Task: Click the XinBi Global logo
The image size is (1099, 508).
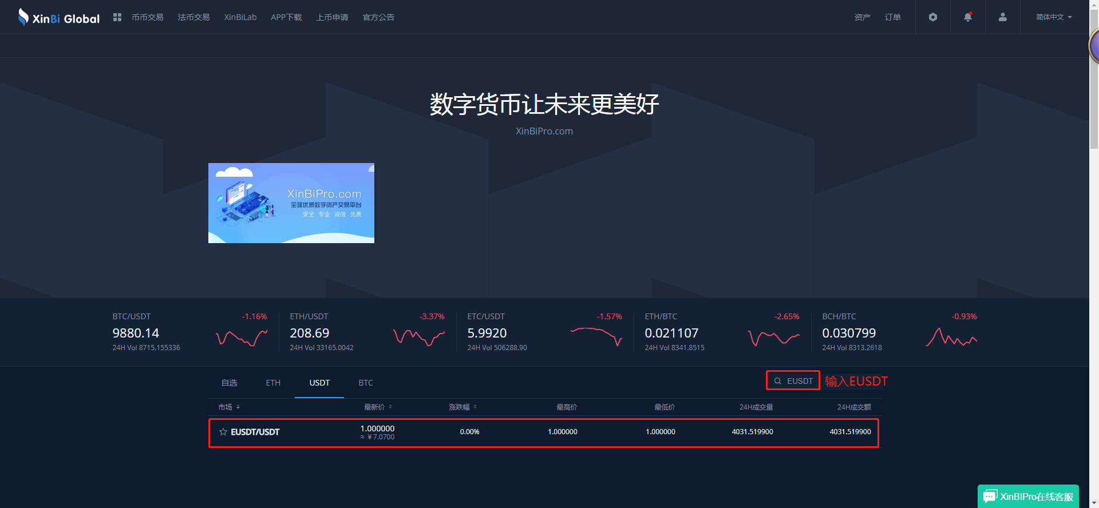Action: [x=59, y=17]
